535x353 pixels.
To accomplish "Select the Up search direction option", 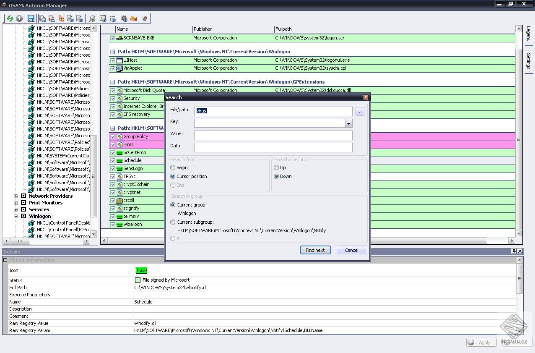I will (276, 167).
